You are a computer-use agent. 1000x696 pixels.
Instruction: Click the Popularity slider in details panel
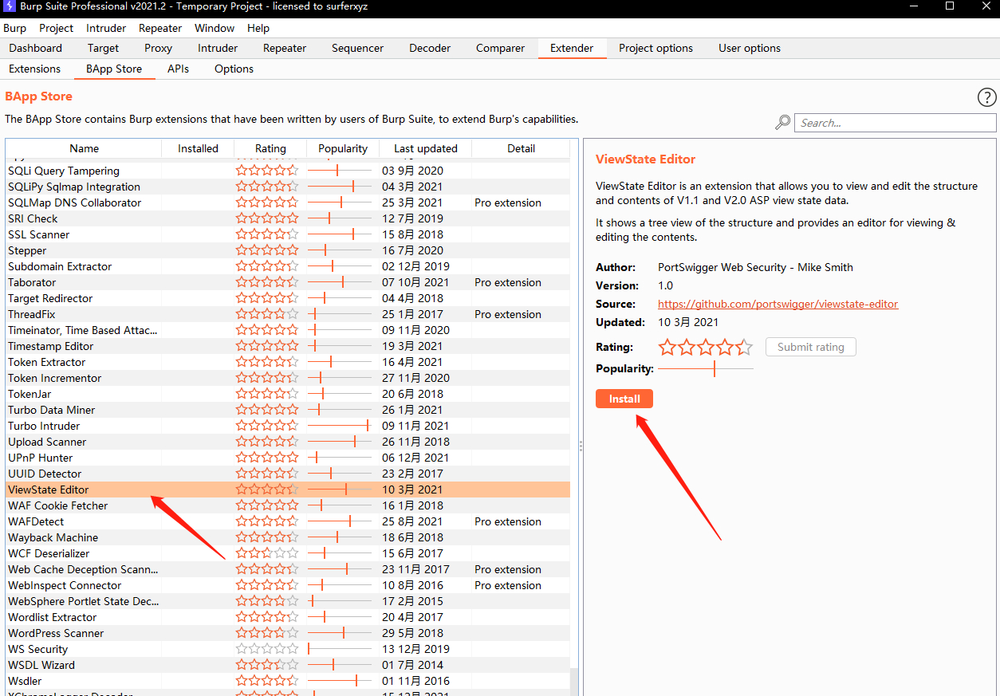coord(706,368)
